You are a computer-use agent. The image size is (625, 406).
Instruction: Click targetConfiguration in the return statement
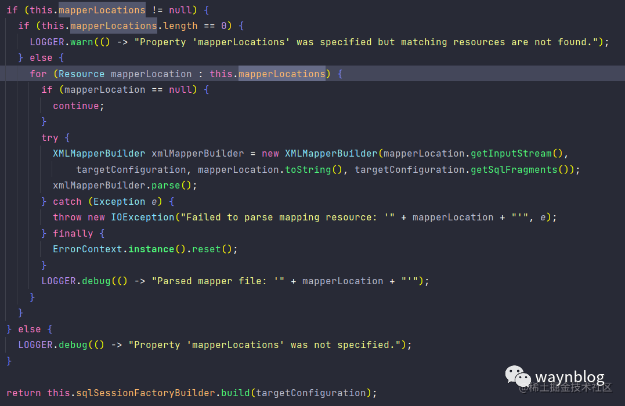click(x=311, y=393)
